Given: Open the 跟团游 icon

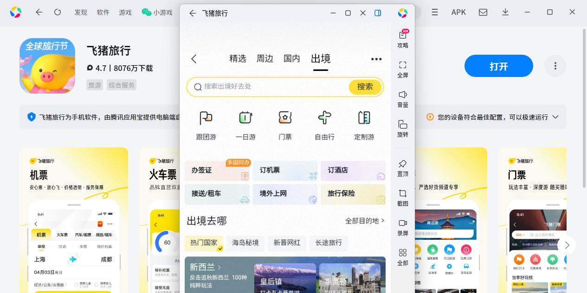Looking at the screenshot, I should tap(206, 125).
